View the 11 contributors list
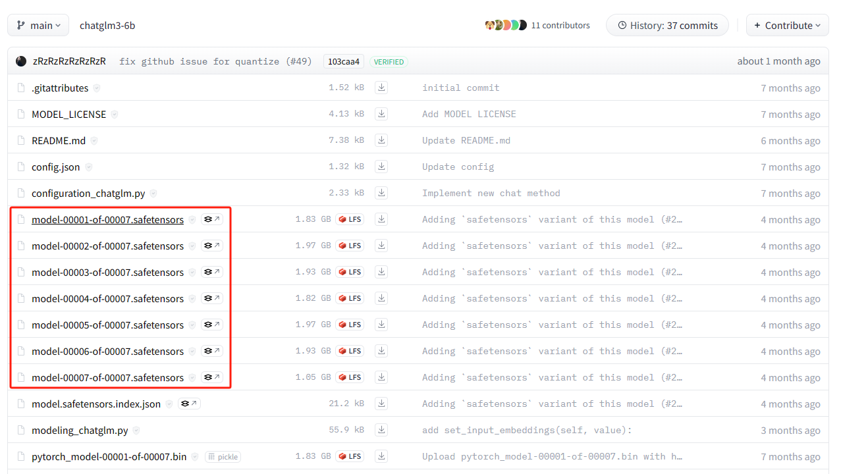This screenshot has width=841, height=474. point(560,25)
